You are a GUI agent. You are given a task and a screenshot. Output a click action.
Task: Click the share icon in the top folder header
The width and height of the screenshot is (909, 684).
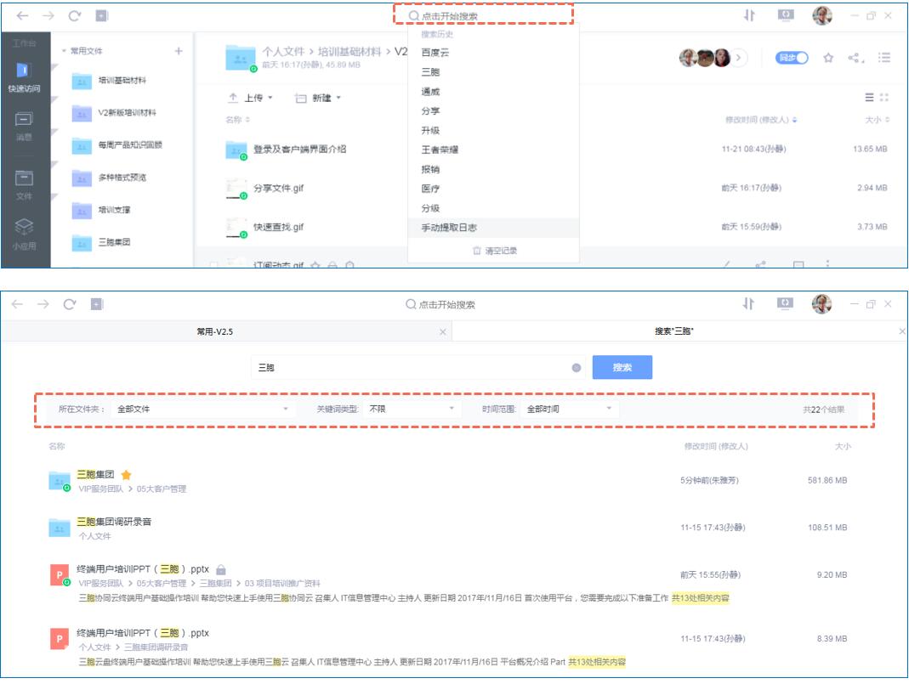pos(855,58)
